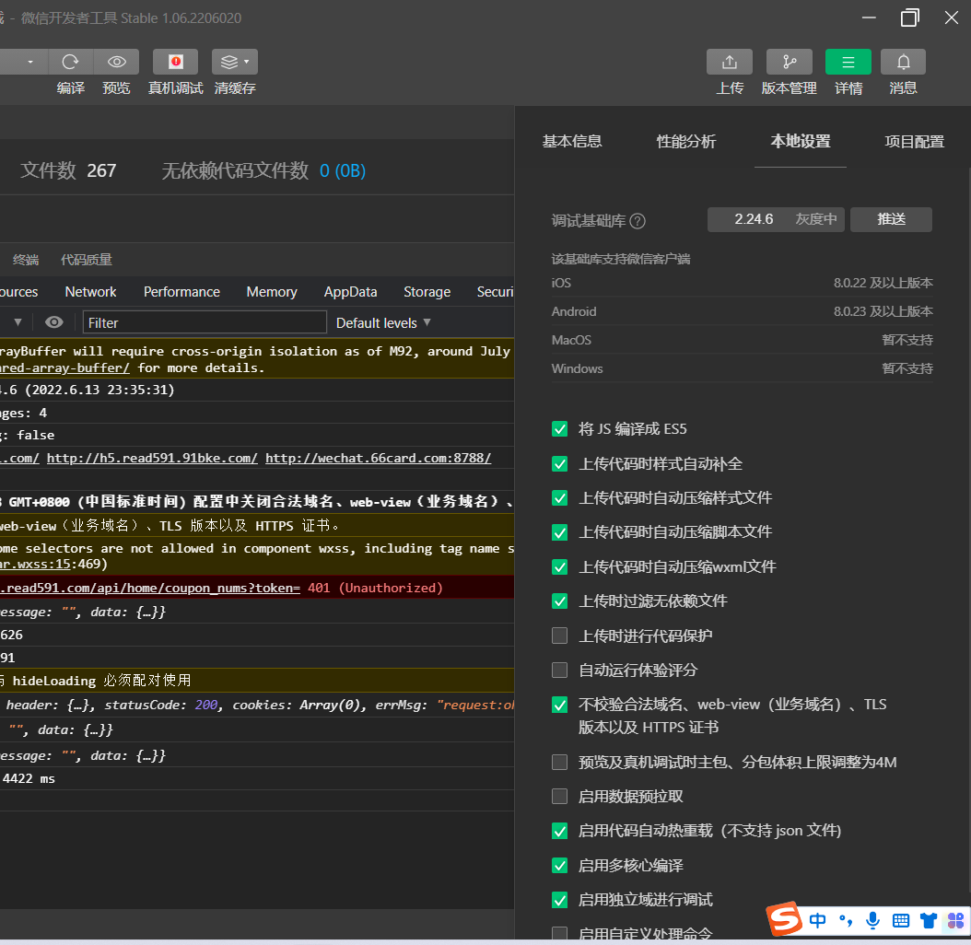Click the compile refresh icon

point(71,62)
